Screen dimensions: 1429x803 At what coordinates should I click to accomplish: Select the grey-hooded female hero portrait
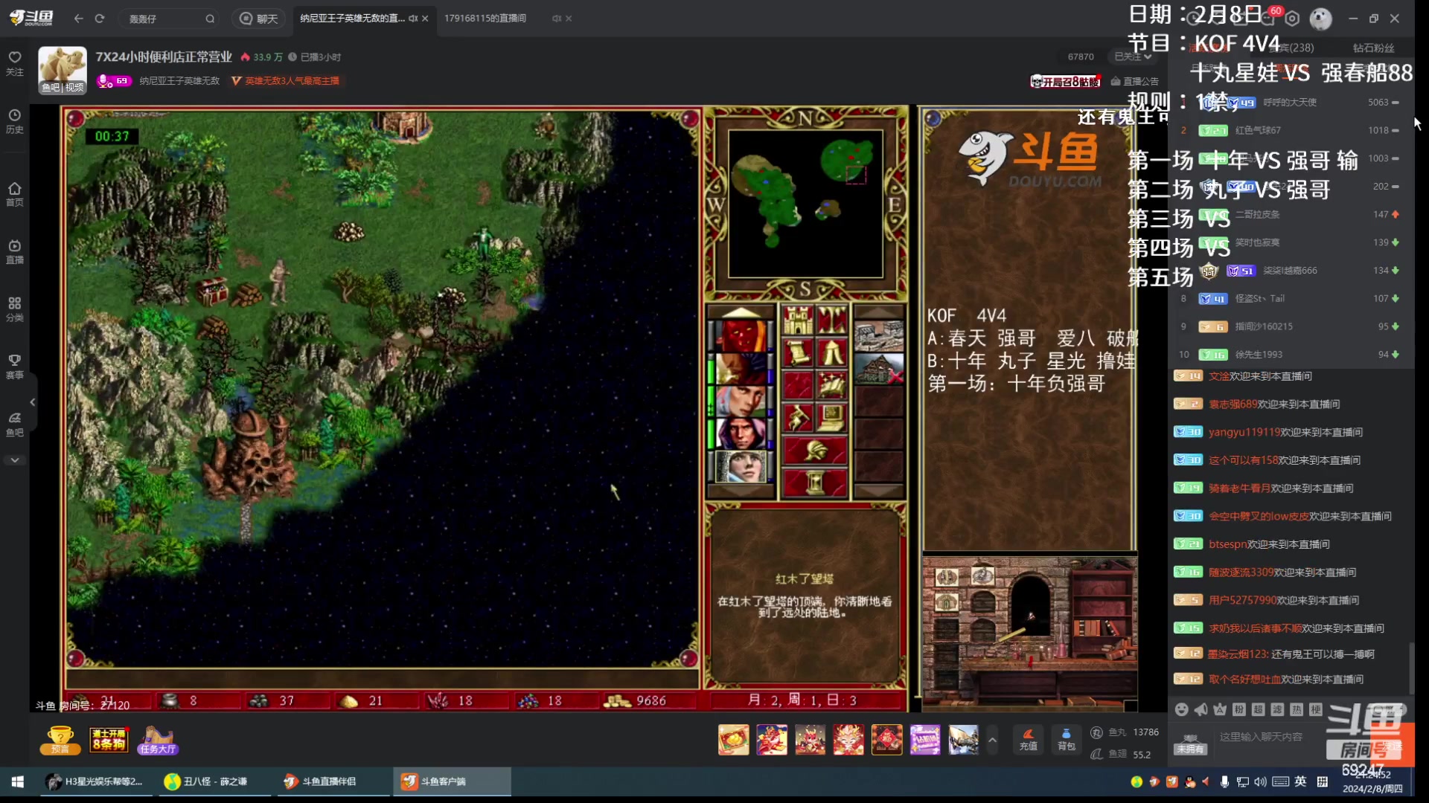pyautogui.click(x=741, y=466)
